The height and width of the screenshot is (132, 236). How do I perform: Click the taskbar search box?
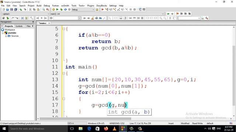[x=38, y=129]
